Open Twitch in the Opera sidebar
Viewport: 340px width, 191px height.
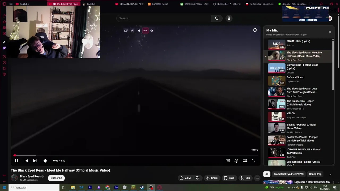point(4,48)
